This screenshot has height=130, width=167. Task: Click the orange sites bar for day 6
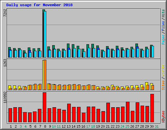[x=35, y=87]
